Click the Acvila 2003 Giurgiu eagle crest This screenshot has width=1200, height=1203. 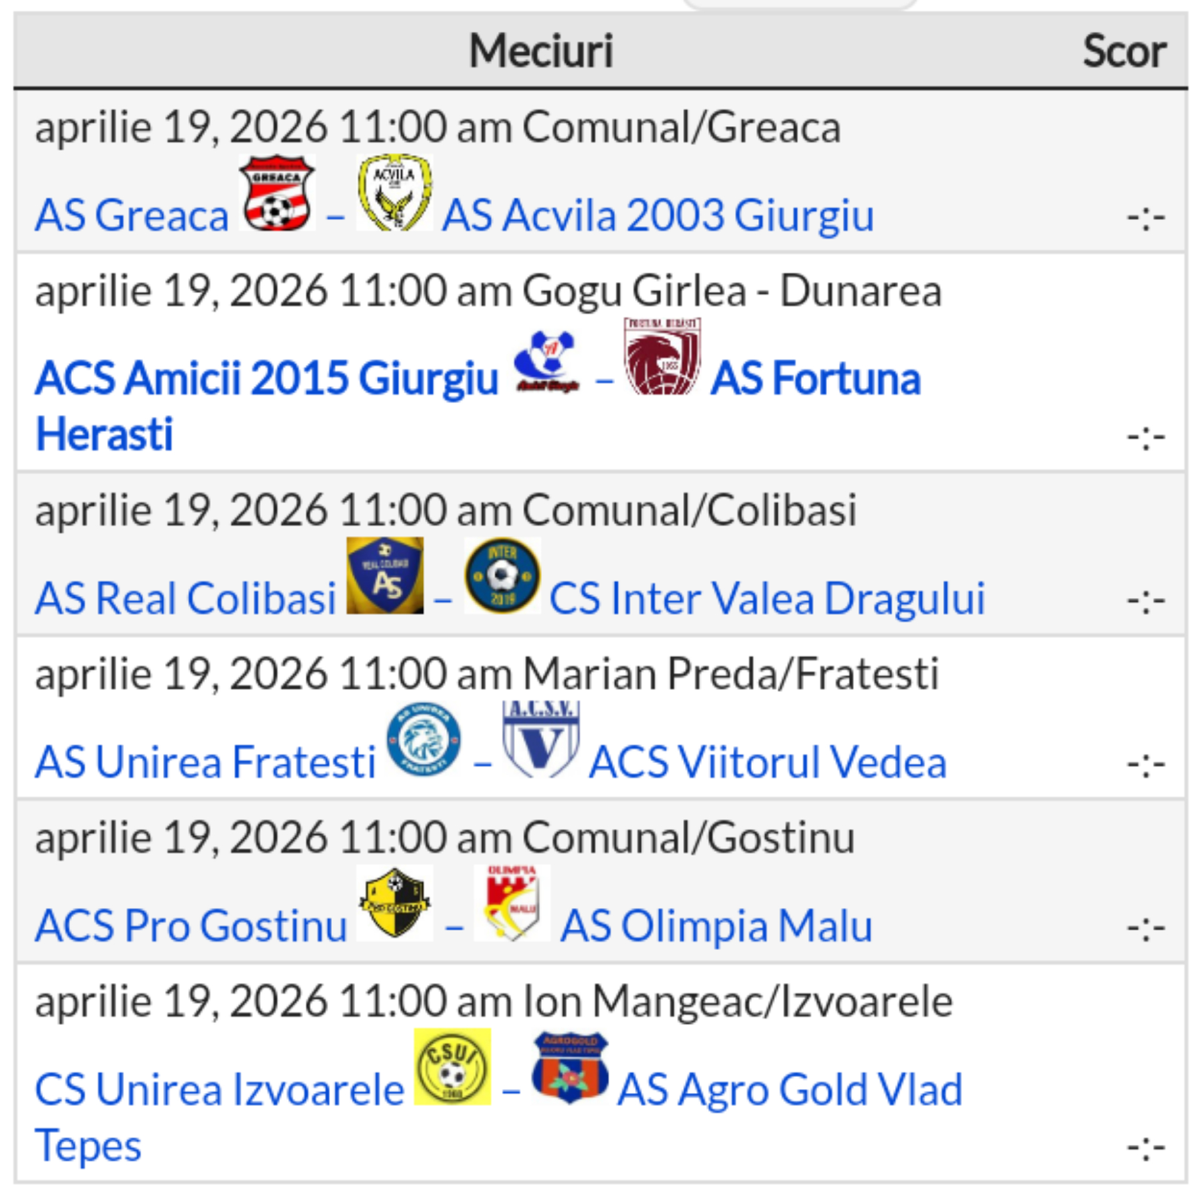tap(394, 192)
